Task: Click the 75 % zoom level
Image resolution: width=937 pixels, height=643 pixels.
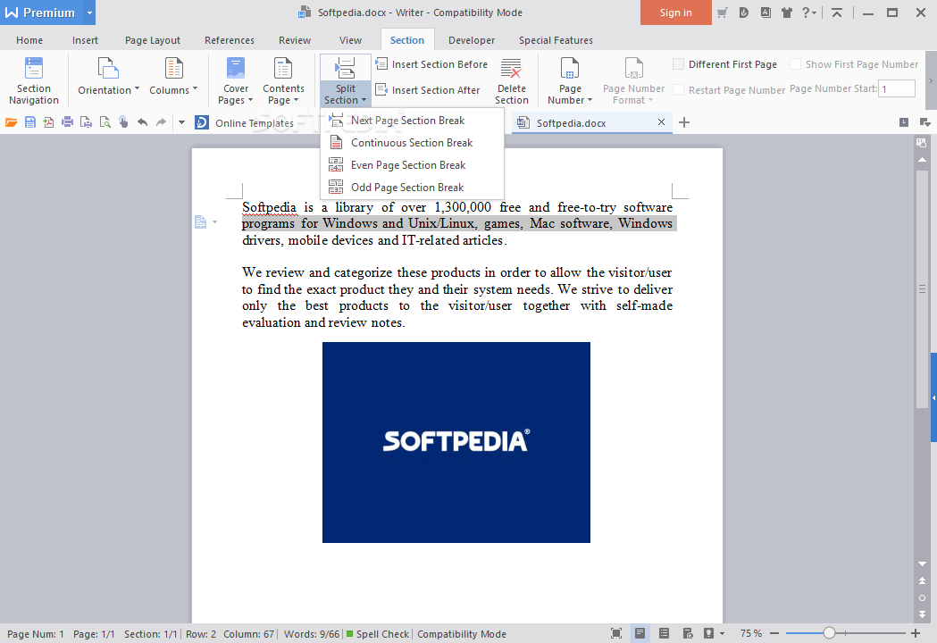Action: click(751, 633)
